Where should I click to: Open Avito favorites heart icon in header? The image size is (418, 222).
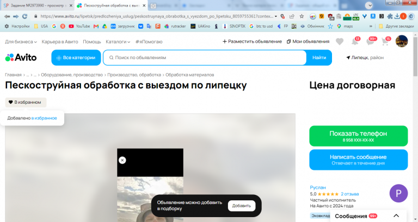[x=340, y=41]
